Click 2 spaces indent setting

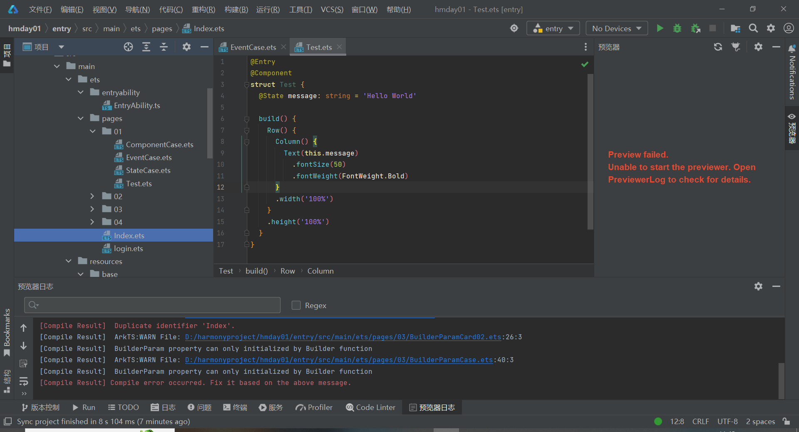761,422
